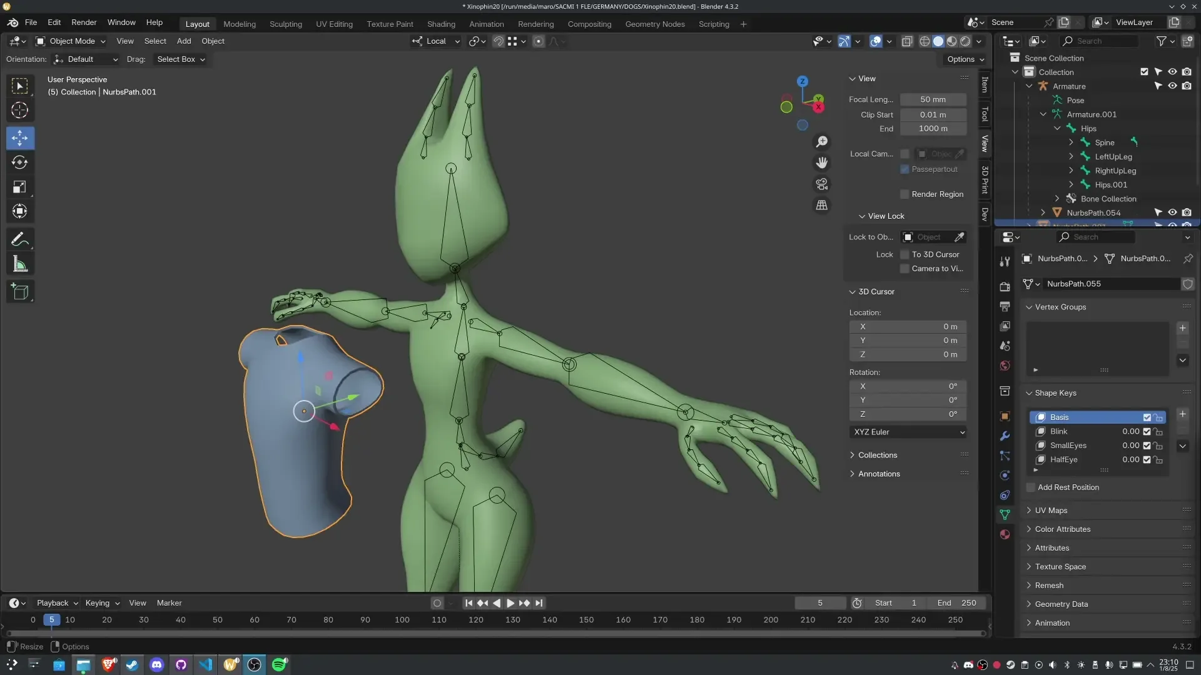
Task: Expand the Collections panel in the sidebar
Action: click(874, 455)
